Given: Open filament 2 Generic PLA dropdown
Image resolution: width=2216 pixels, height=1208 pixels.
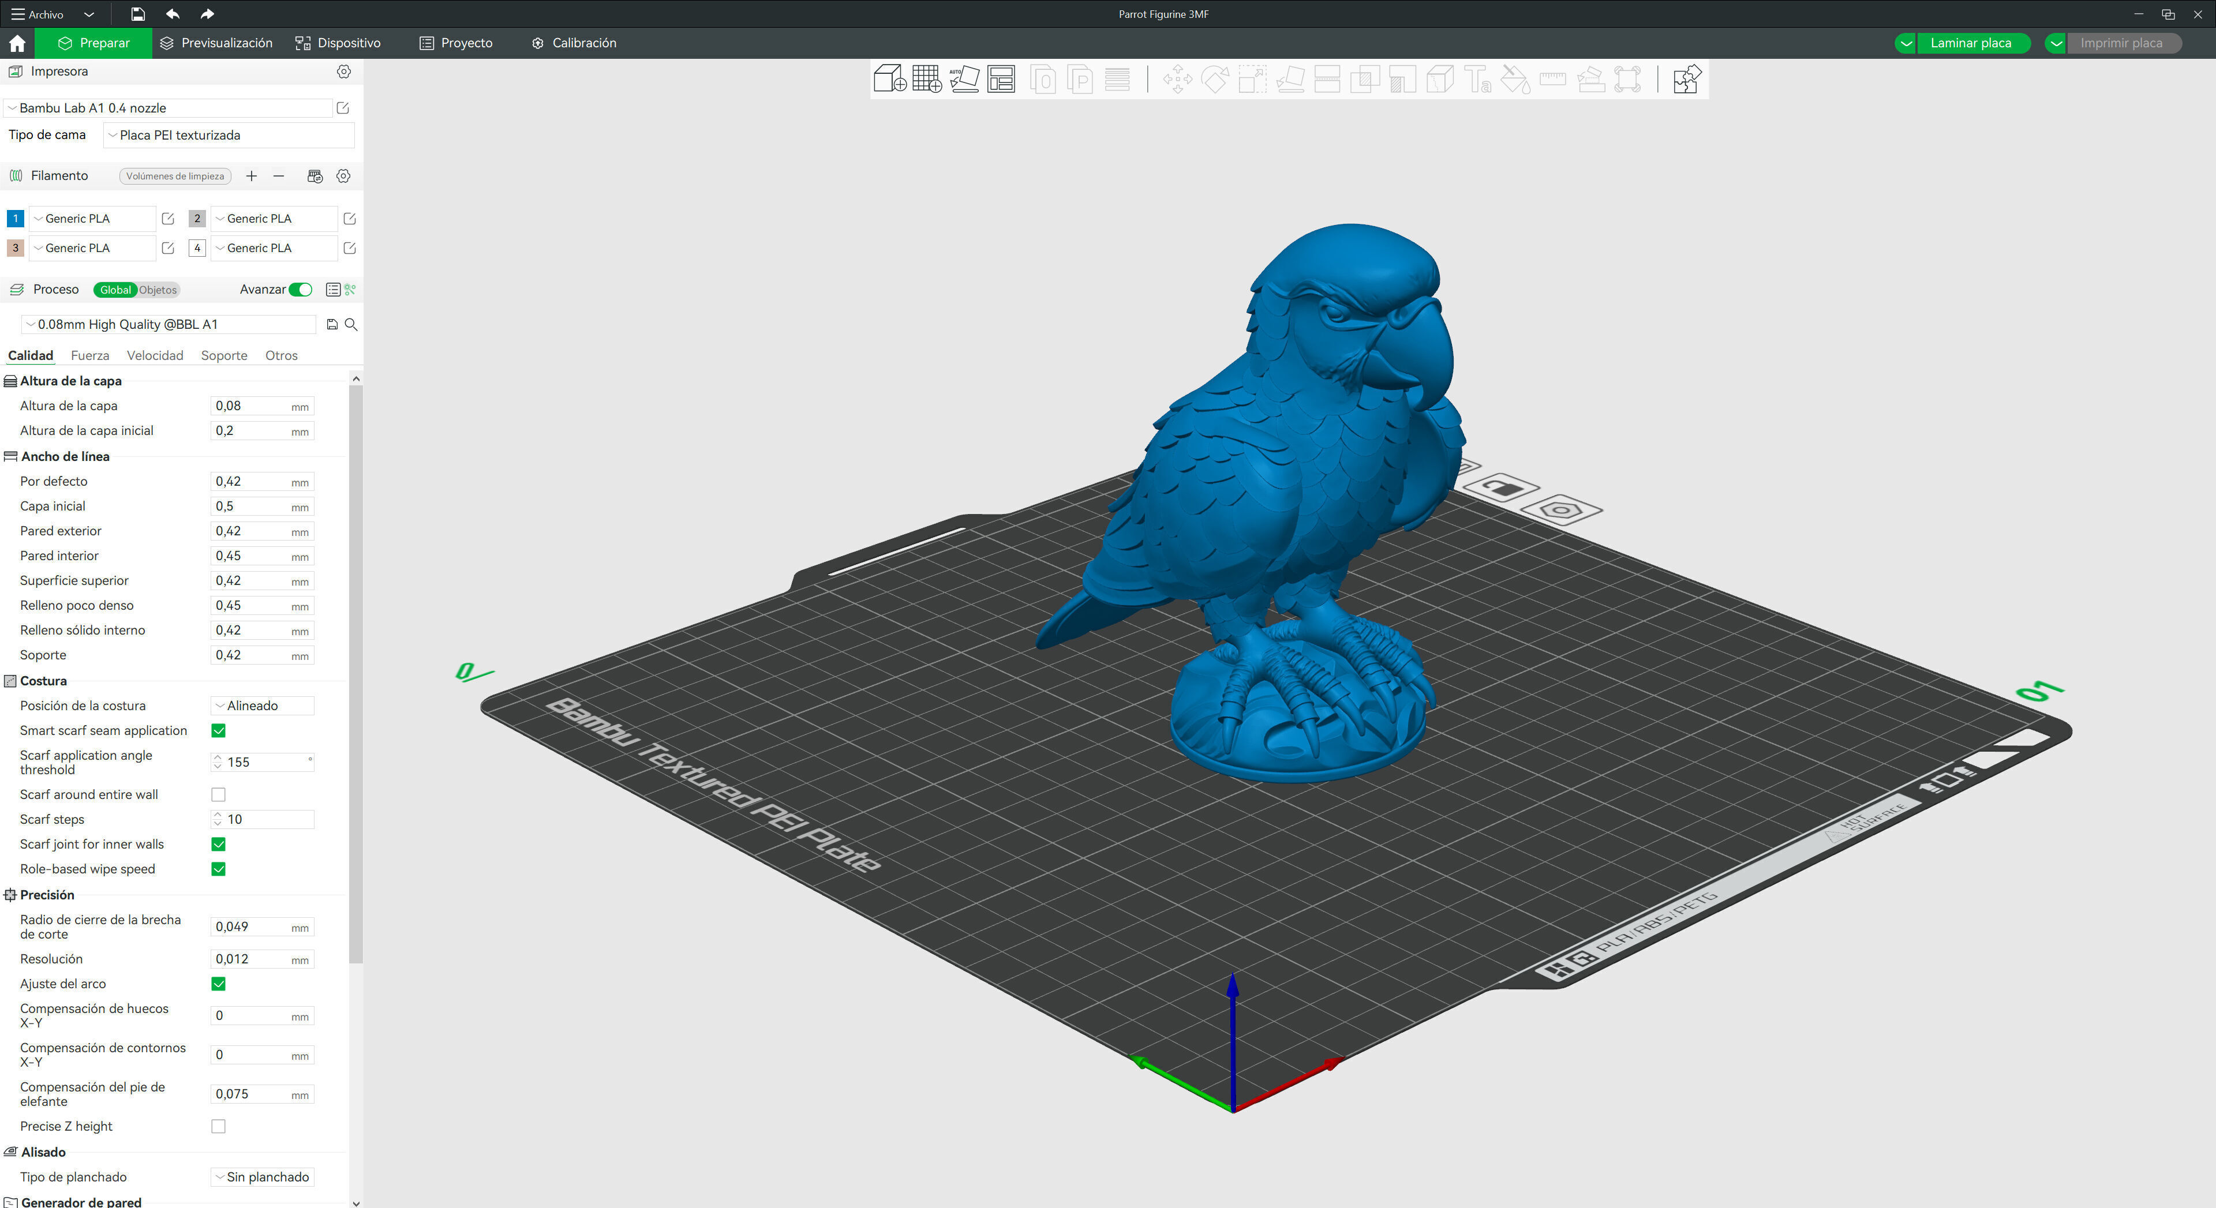Looking at the screenshot, I should pos(275,219).
